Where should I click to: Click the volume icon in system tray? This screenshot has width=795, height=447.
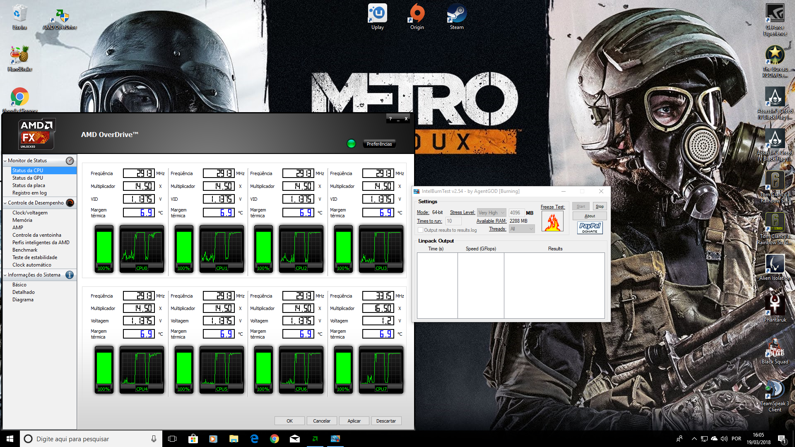pos(724,439)
